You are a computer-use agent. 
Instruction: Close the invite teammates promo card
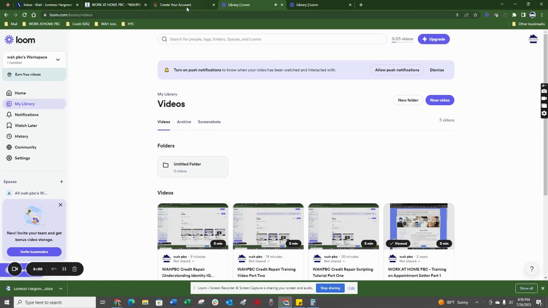point(60,205)
